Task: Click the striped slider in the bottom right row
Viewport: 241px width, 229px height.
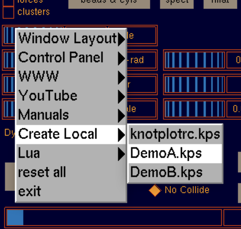Action: [194, 109]
